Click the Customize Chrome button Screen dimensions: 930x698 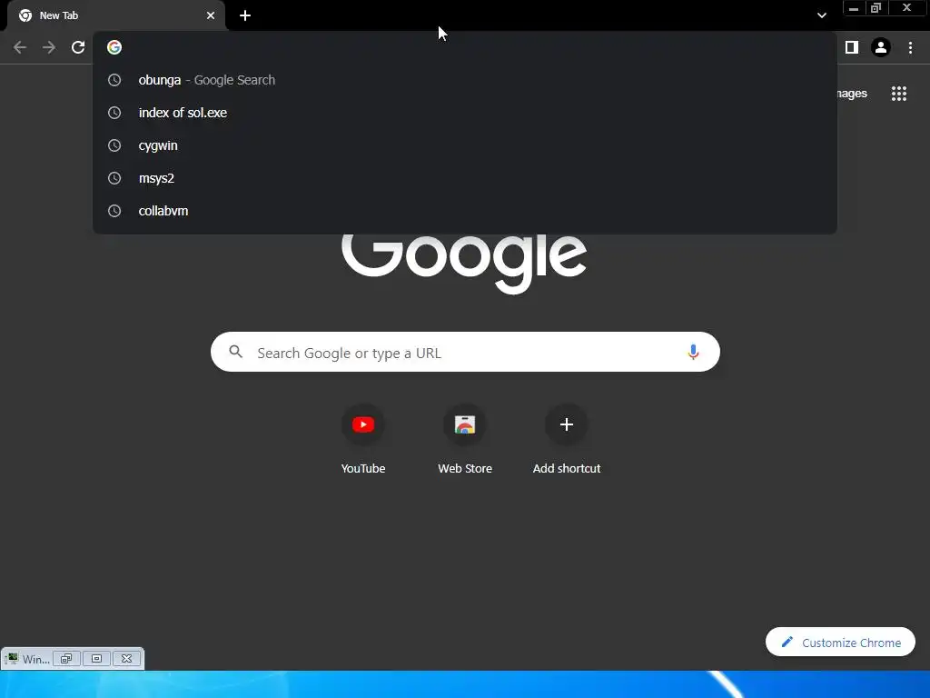(x=840, y=643)
